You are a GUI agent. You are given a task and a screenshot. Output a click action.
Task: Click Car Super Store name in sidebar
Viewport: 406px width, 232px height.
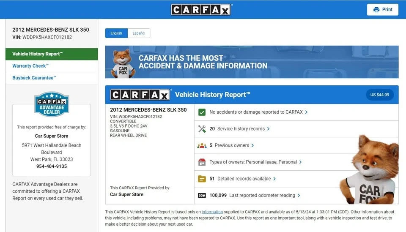pyautogui.click(x=52, y=136)
